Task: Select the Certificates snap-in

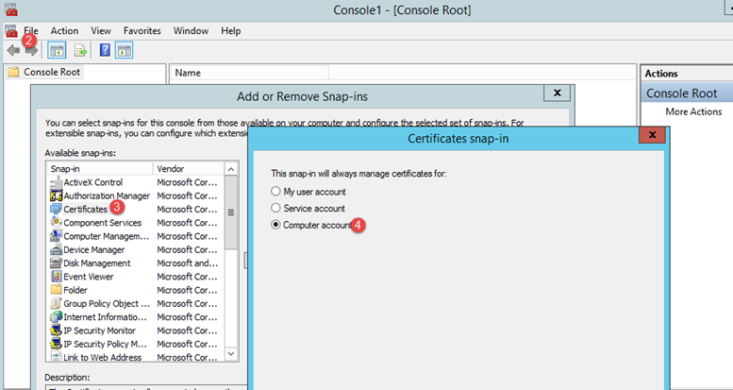Action: (x=85, y=209)
